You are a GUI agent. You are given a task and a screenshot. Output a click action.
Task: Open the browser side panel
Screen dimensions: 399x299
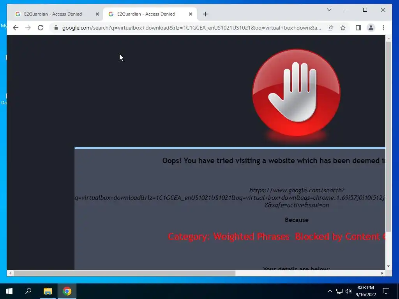(x=358, y=28)
